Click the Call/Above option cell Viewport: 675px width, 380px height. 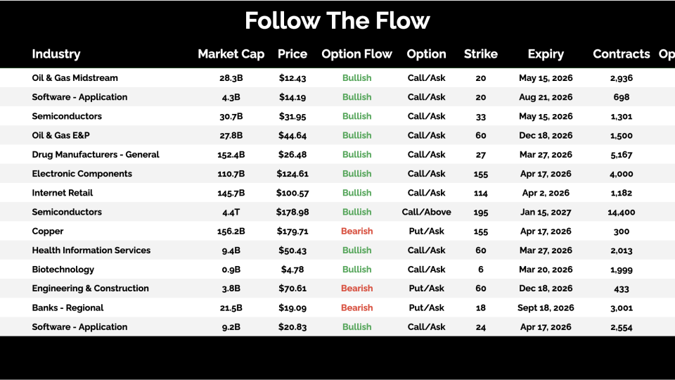426,212
